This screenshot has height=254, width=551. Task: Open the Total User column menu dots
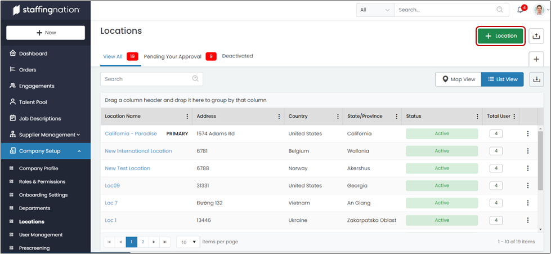coord(514,117)
